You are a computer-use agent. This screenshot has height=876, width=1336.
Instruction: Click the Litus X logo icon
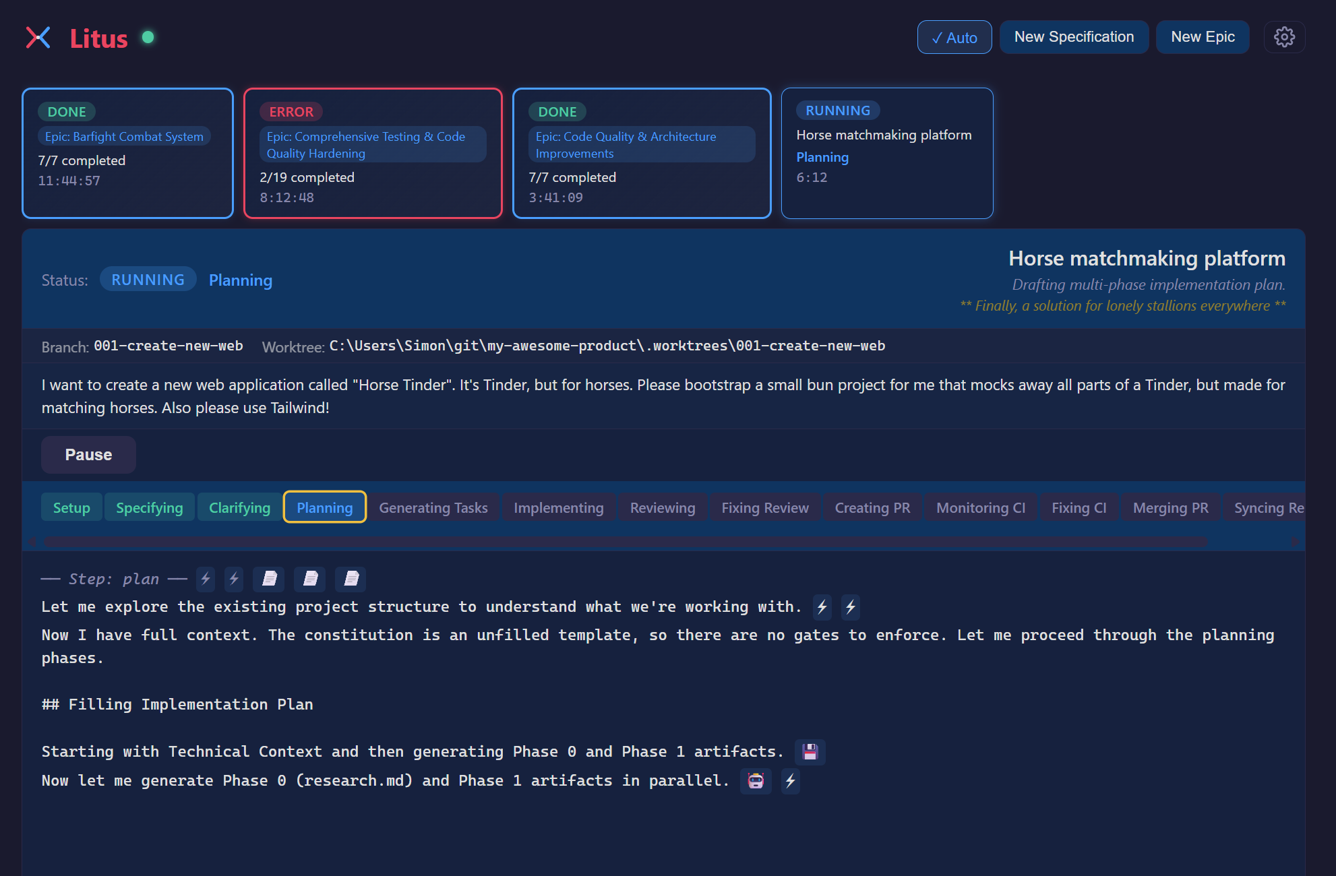point(38,38)
